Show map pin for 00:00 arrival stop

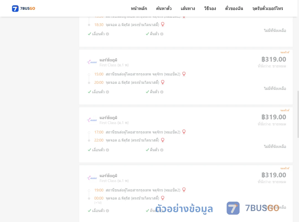click(x=163, y=198)
